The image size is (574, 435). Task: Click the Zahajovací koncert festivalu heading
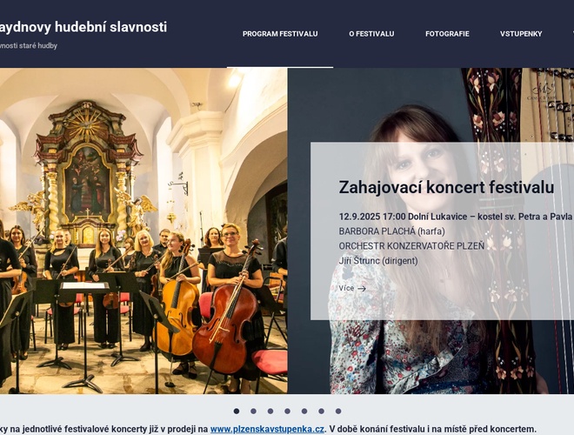[446, 187]
